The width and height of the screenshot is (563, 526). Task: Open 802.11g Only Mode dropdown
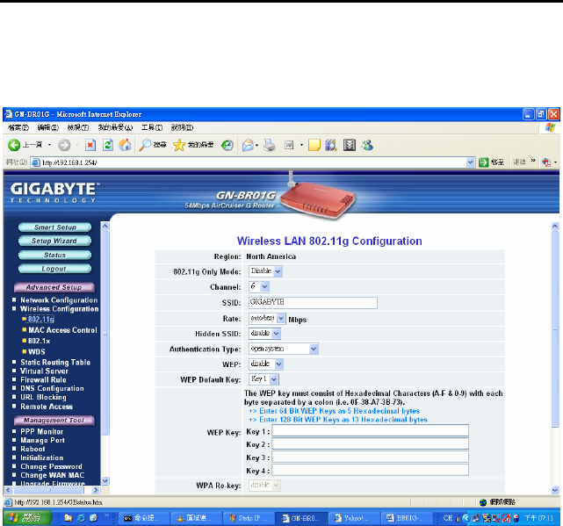(265, 271)
